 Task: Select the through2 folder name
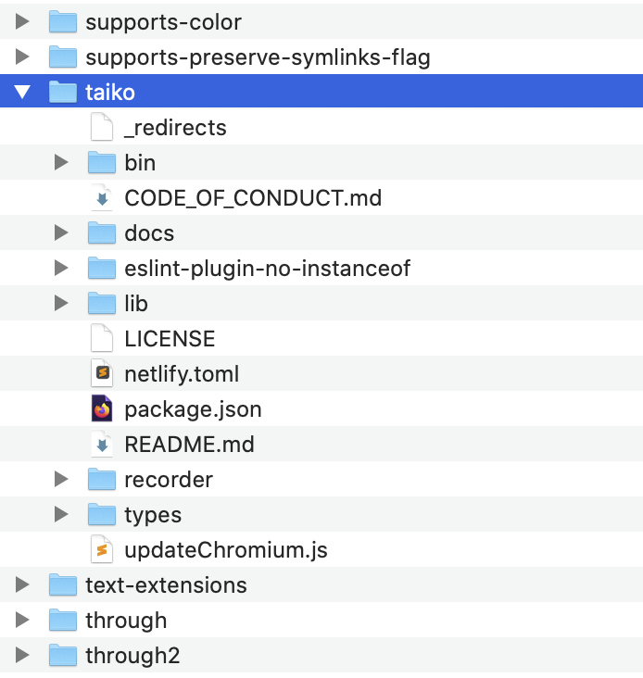click(x=132, y=656)
